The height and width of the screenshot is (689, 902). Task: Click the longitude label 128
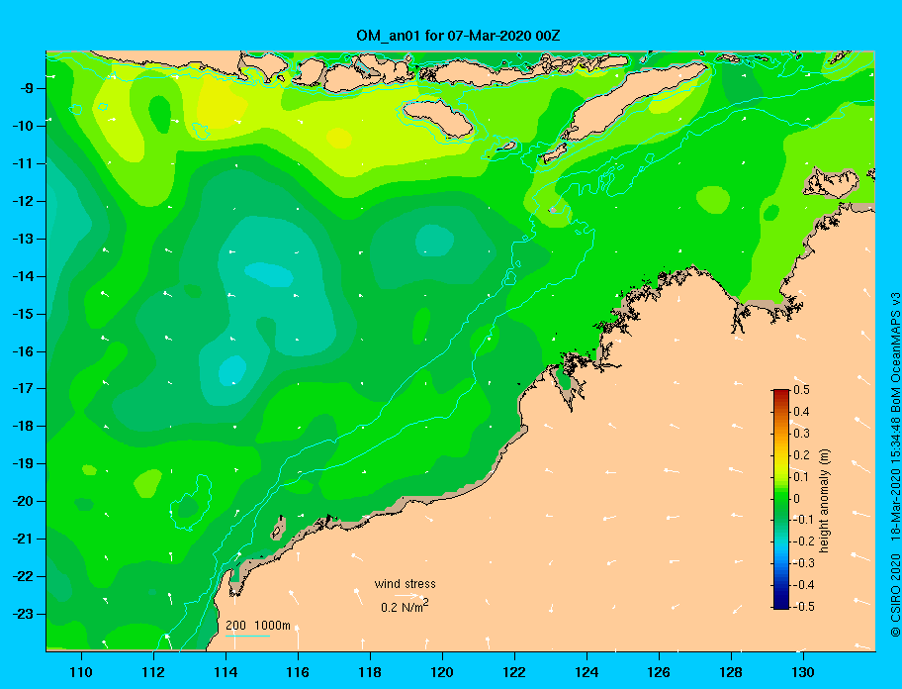731,672
